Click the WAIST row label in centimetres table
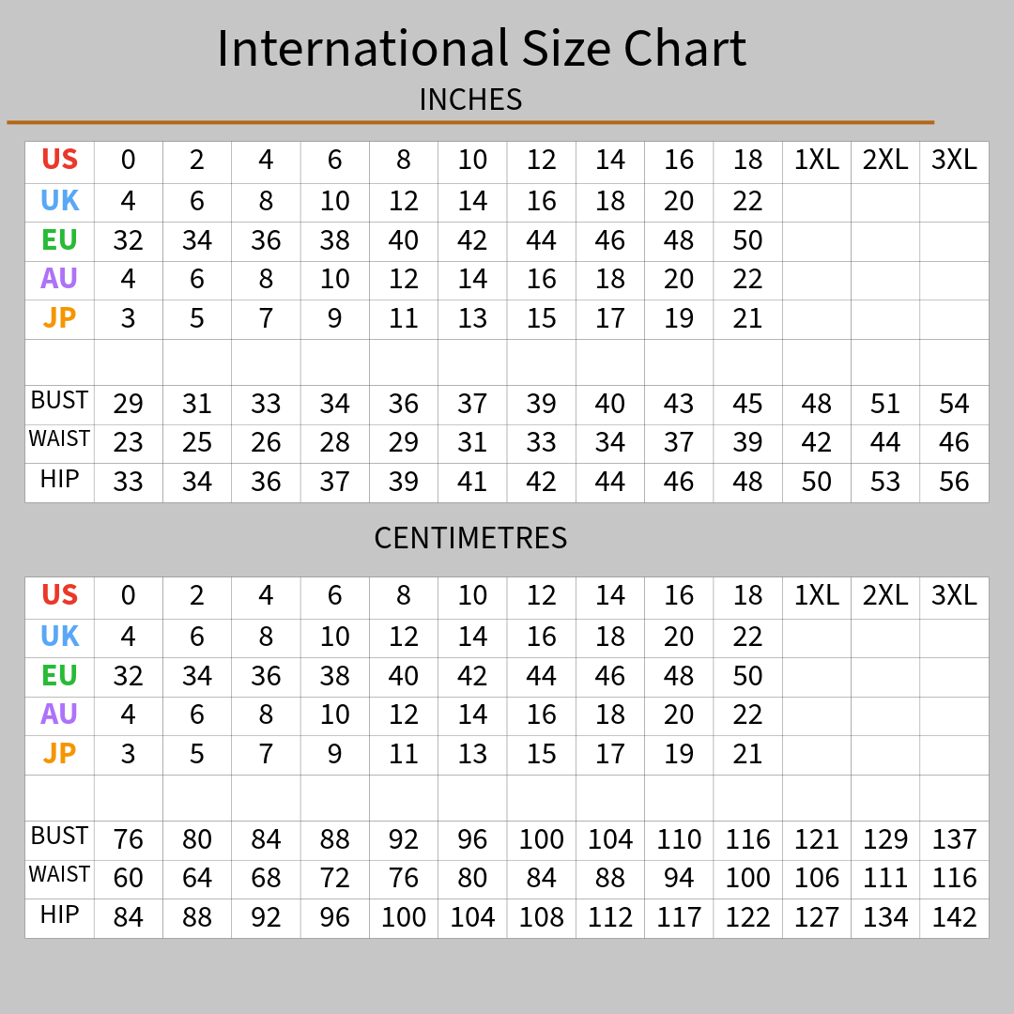The height and width of the screenshot is (1014, 1014). [59, 874]
